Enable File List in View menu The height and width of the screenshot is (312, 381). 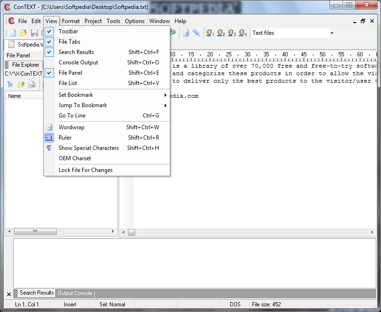107,83
